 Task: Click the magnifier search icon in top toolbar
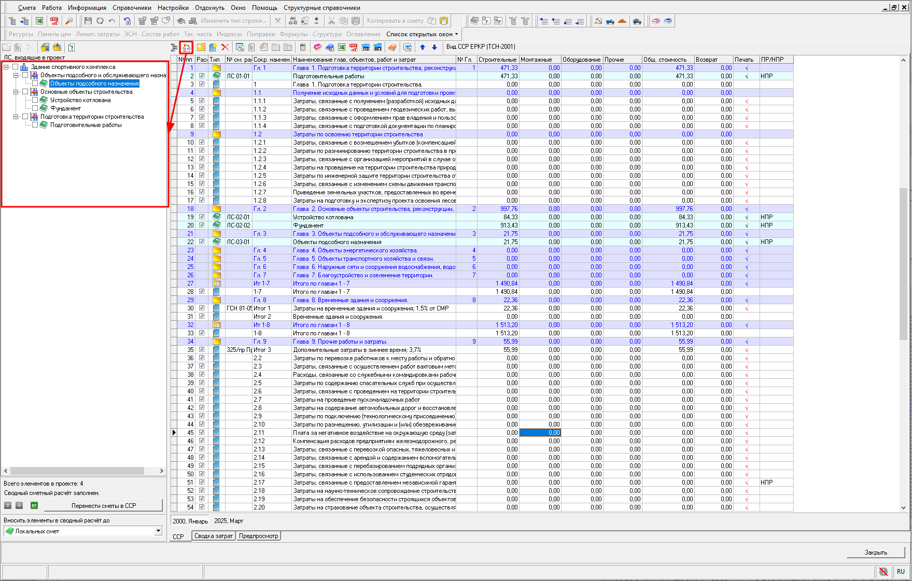68,21
